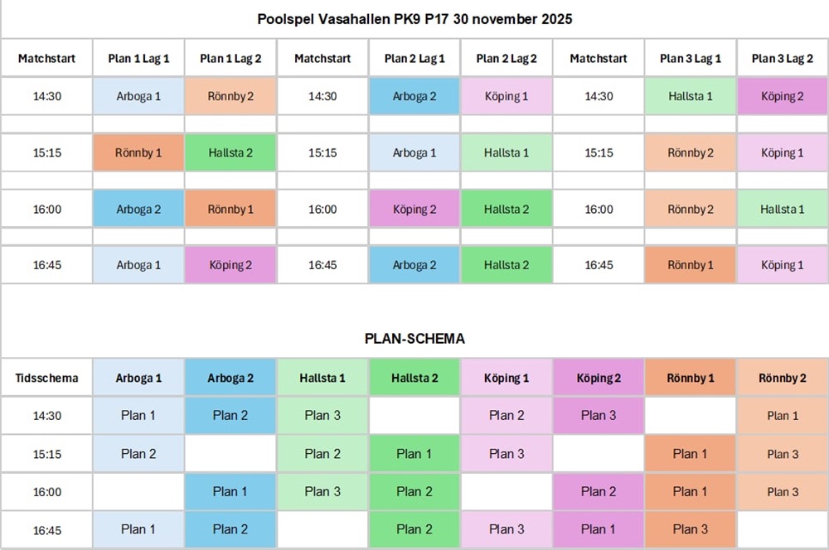This screenshot has height=550, width=829.
Task: Click "Köping 1" in Plan 2 Lag 2 column
Action: click(507, 96)
